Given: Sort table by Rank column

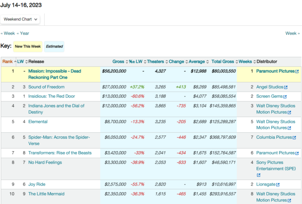Looking at the screenshot, I should point(8,62).
